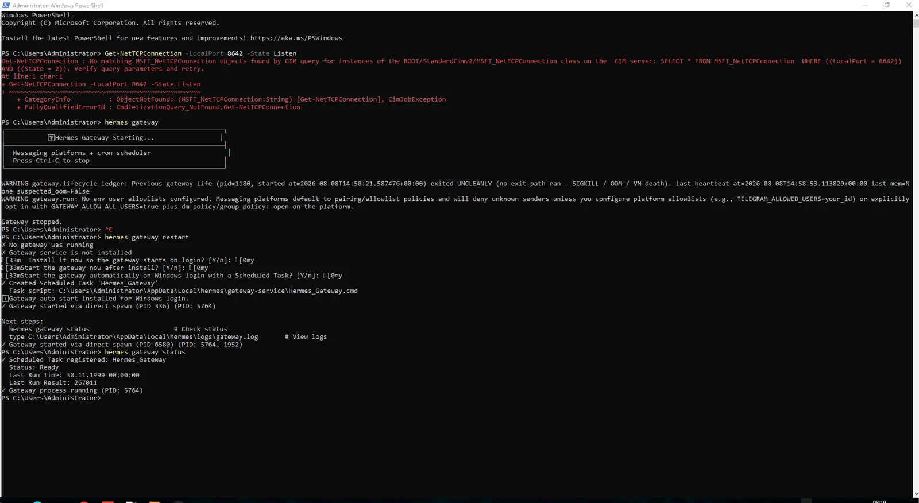
Task: Click the https://aka.ms/PSWindows URL
Action: point(296,38)
